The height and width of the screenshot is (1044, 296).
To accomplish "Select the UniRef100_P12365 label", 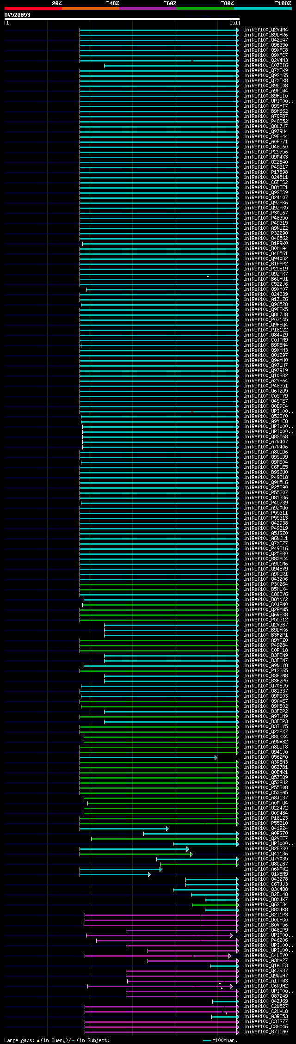I will [x=265, y=671].
